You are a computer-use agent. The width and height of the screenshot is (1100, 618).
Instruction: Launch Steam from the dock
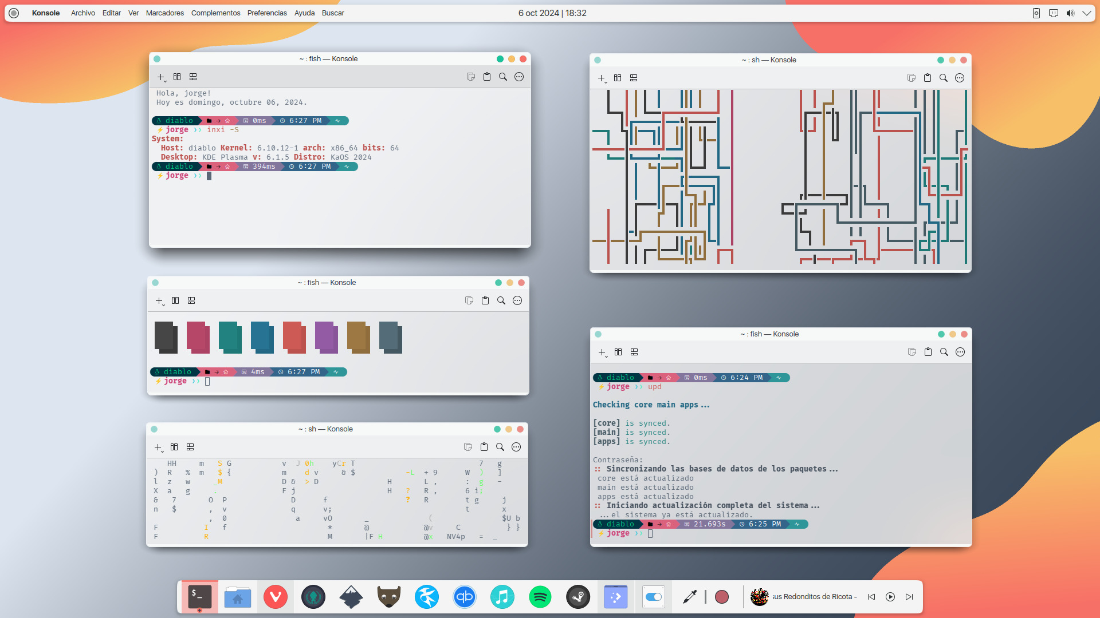click(578, 597)
